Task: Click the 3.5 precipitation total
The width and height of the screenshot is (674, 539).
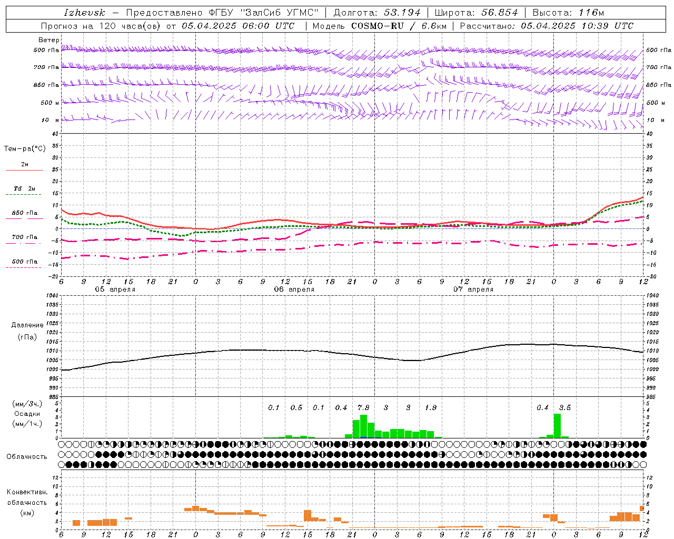Action: (564, 408)
